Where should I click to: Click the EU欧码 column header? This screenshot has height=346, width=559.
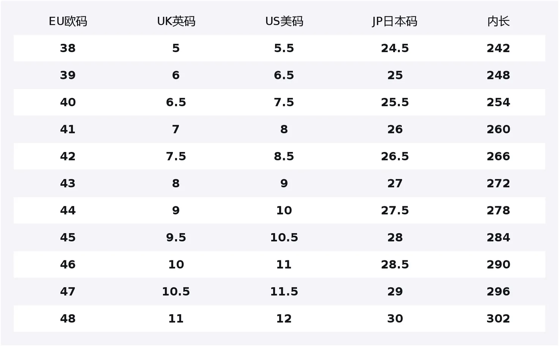(68, 21)
